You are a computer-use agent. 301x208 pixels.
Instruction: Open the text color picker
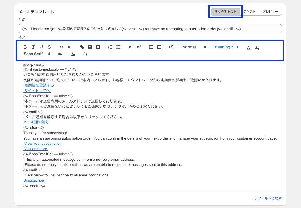[249, 48]
